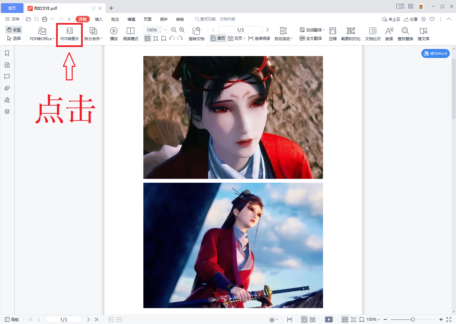Switch to 双页 double page view
This screenshot has width=456, height=324.
(237, 38)
